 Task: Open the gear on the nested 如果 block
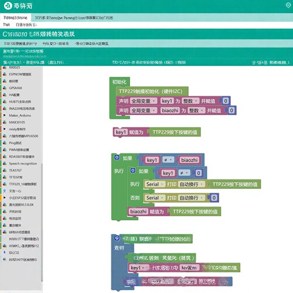pyautogui.click(x=133, y=171)
